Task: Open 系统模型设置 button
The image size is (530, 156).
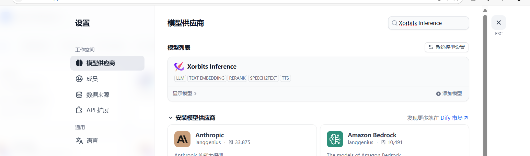Action: click(446, 47)
